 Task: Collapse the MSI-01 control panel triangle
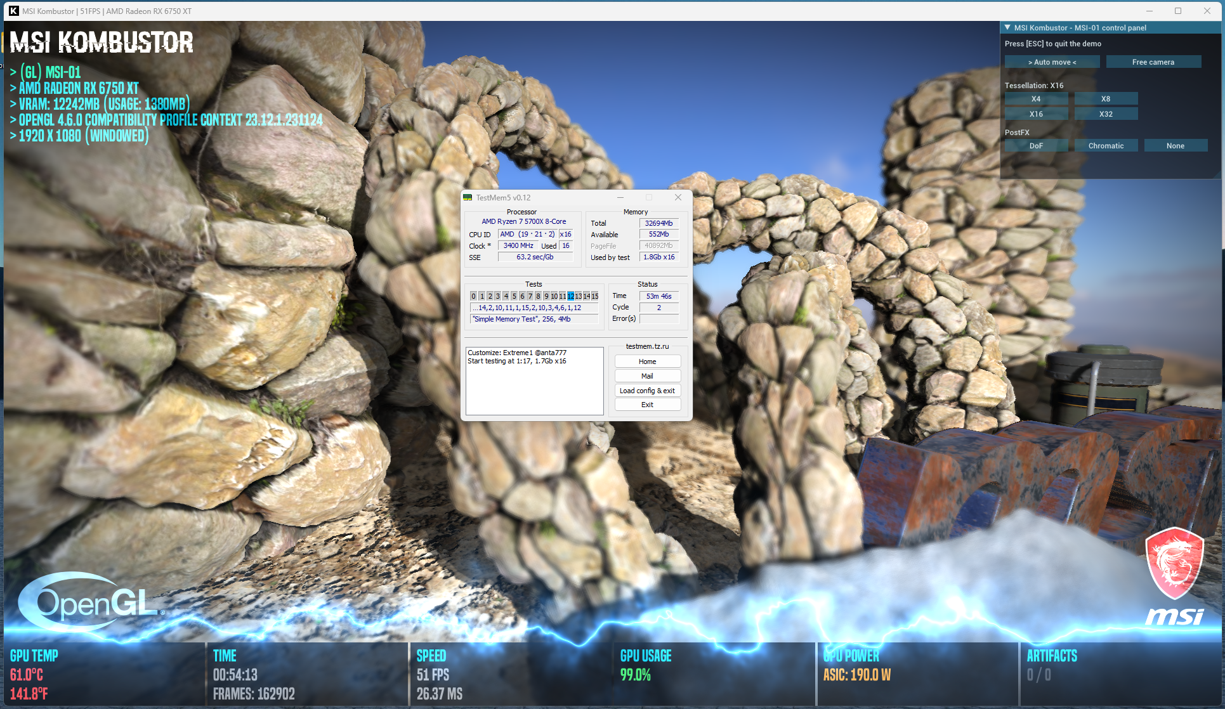point(1007,27)
